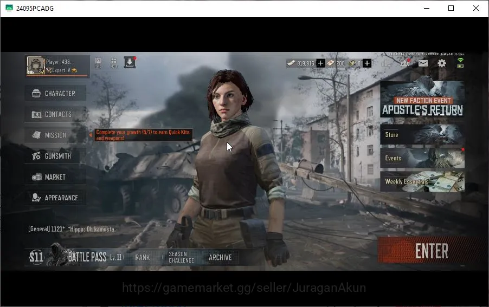Open the General chat message line
Image resolution: width=489 pixels, height=307 pixels.
[72, 229]
